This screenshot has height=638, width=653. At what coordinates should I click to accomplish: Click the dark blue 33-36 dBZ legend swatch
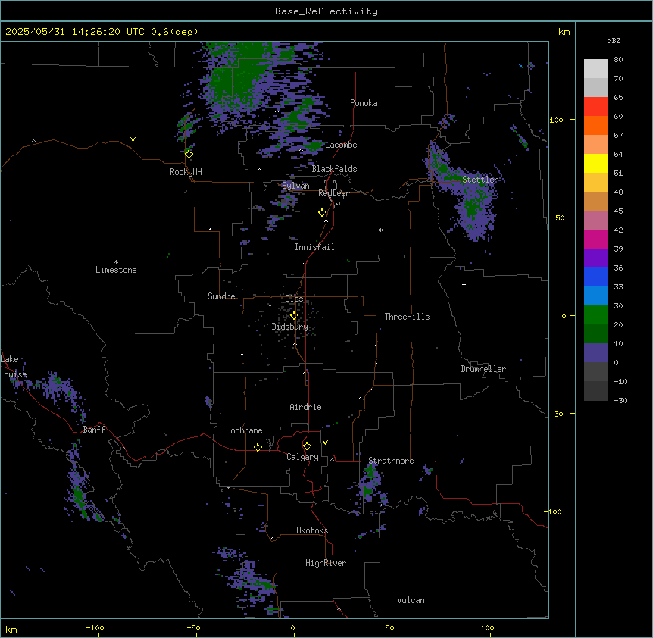(595, 277)
